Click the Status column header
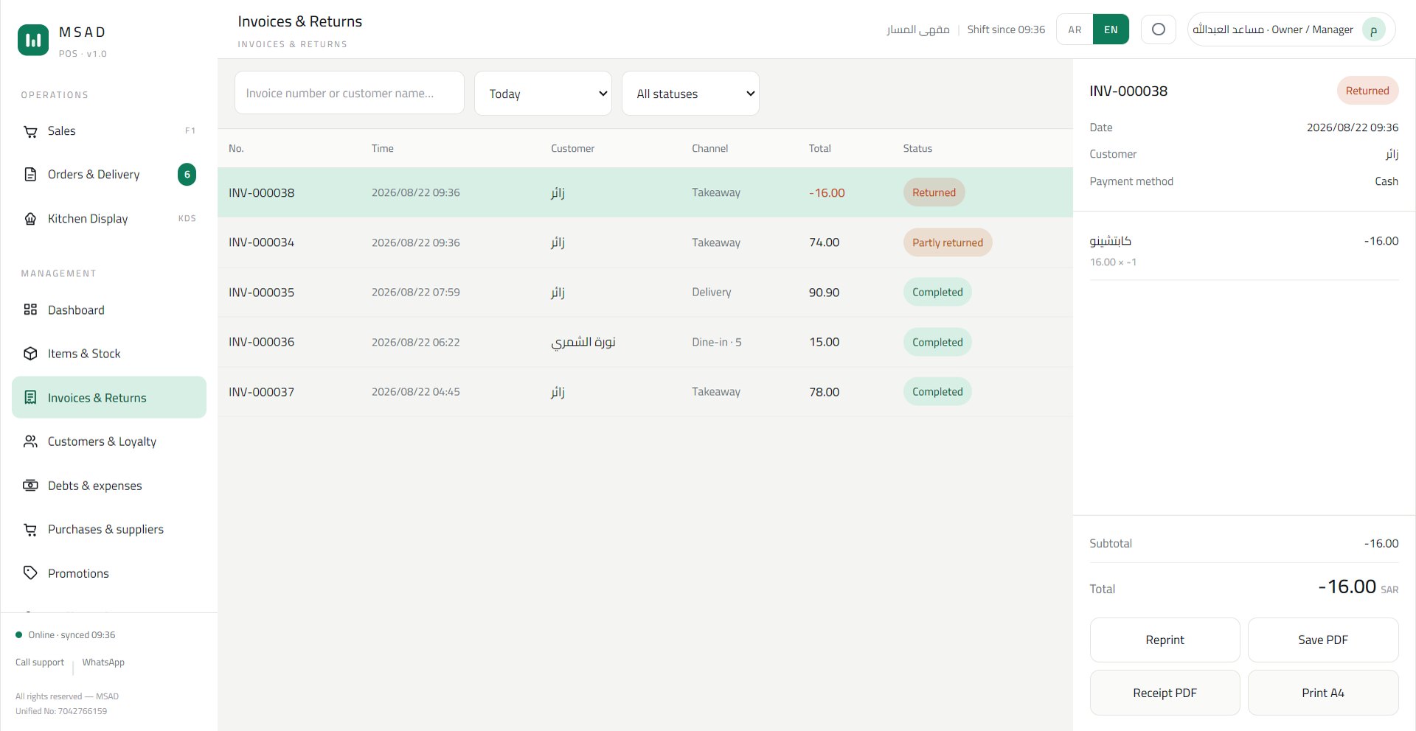This screenshot has height=731, width=1416. 917,148
